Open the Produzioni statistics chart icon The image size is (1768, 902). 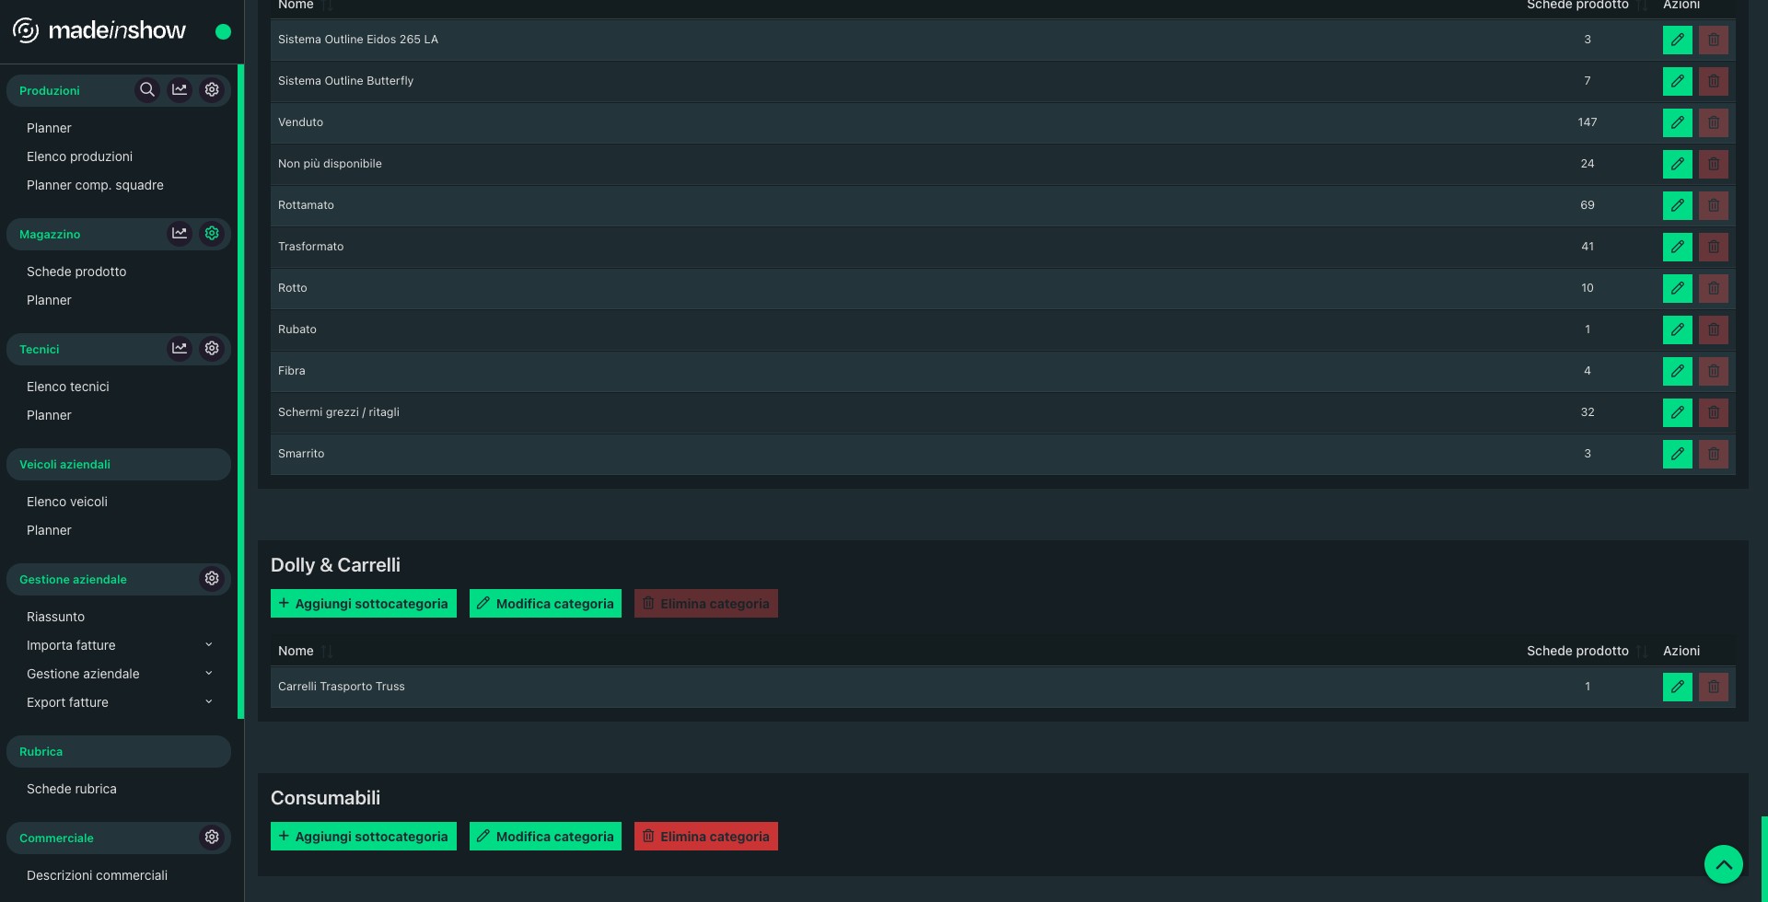tap(180, 90)
